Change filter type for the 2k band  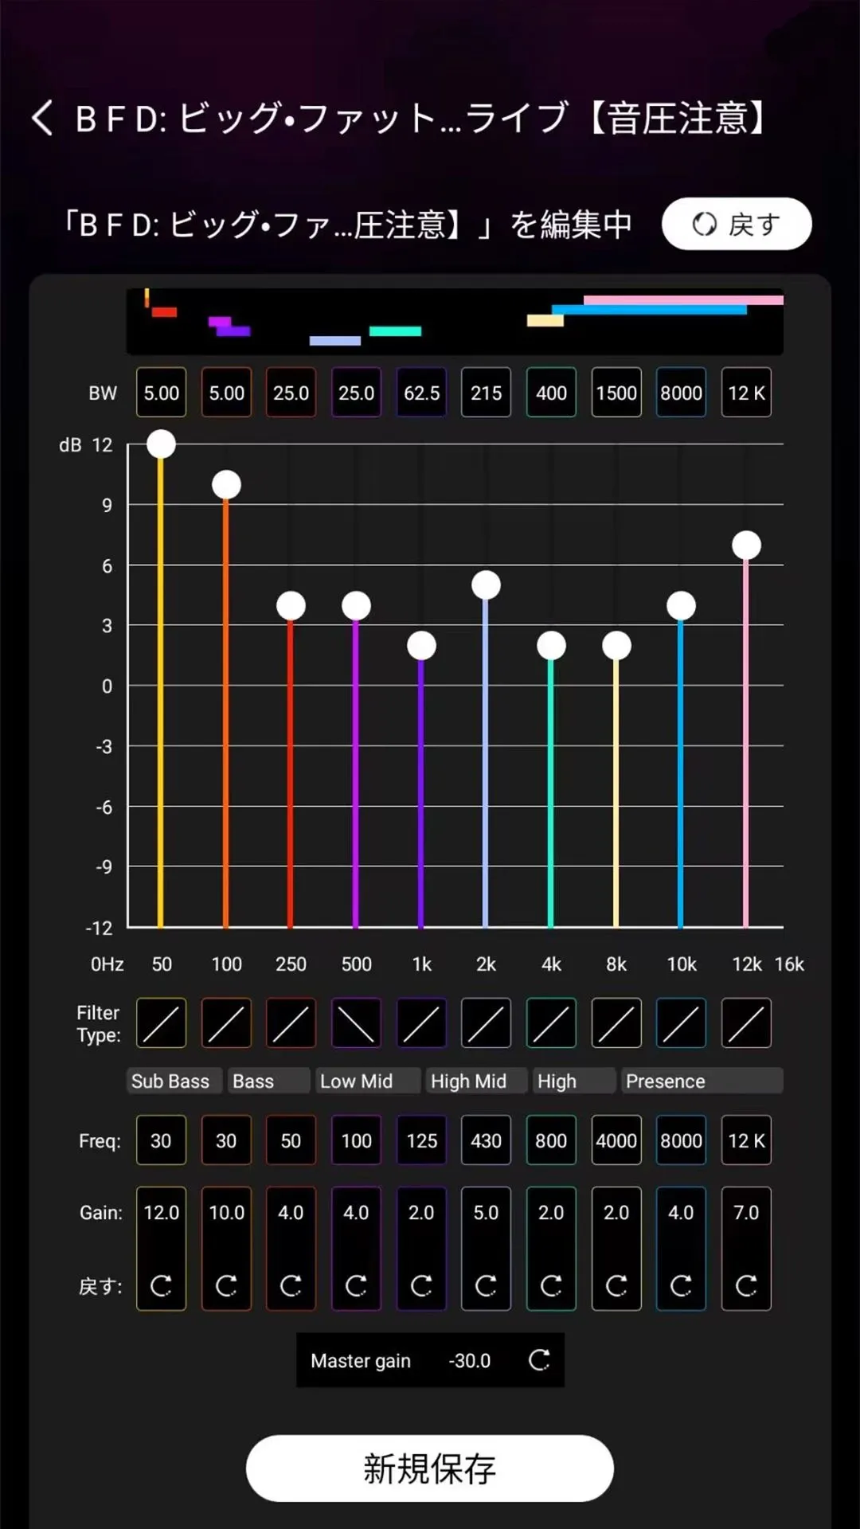pyautogui.click(x=486, y=1023)
